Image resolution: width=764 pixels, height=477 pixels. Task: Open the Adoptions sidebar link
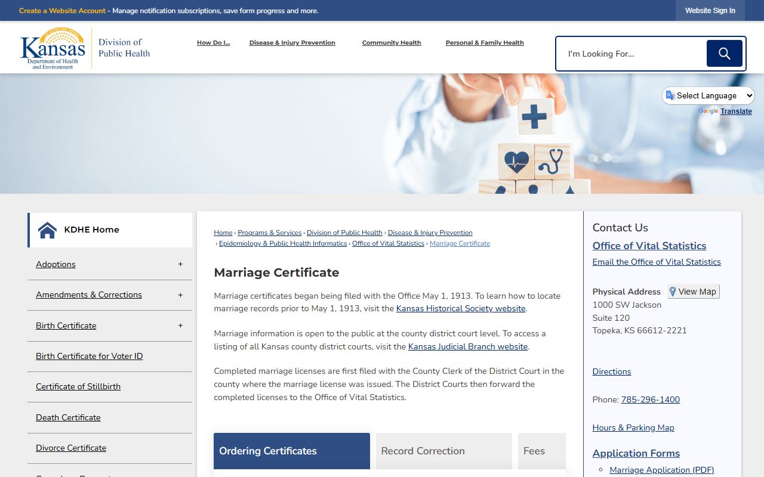point(56,264)
